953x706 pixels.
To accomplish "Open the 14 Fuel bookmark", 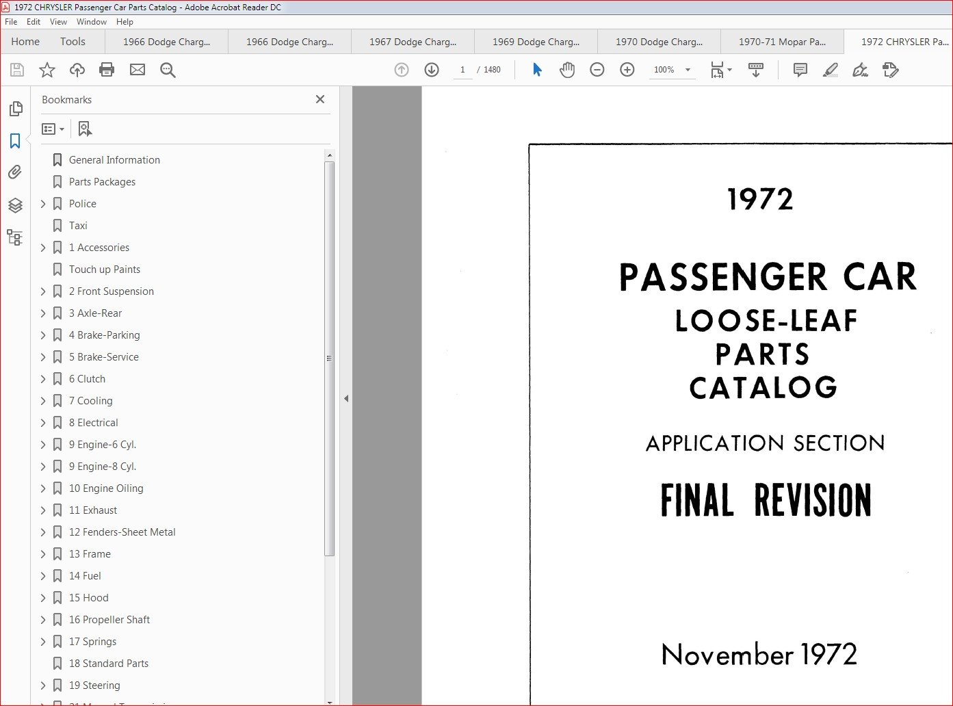I will [85, 576].
